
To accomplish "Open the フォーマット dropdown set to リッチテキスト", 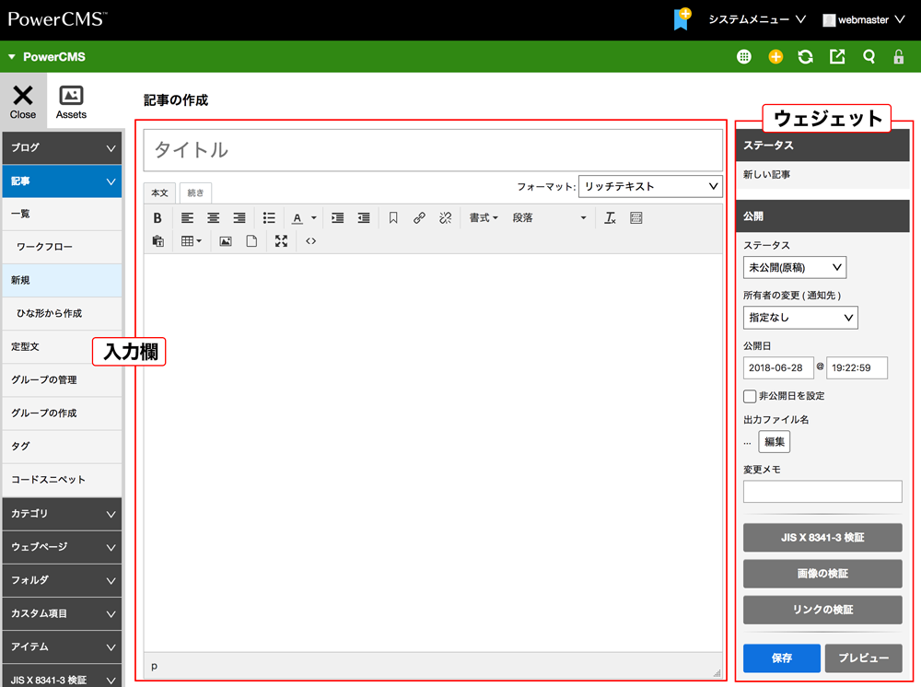I will [x=650, y=186].
